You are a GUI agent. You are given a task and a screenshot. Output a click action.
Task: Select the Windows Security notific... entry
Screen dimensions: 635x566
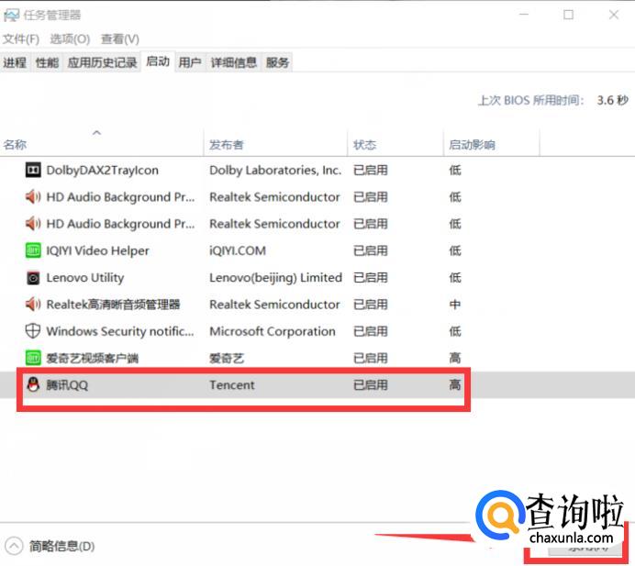[x=120, y=331]
